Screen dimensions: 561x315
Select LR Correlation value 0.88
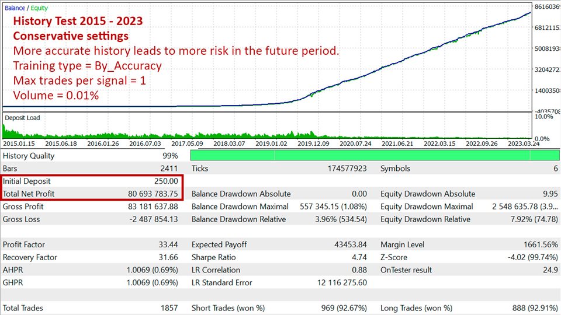point(359,270)
